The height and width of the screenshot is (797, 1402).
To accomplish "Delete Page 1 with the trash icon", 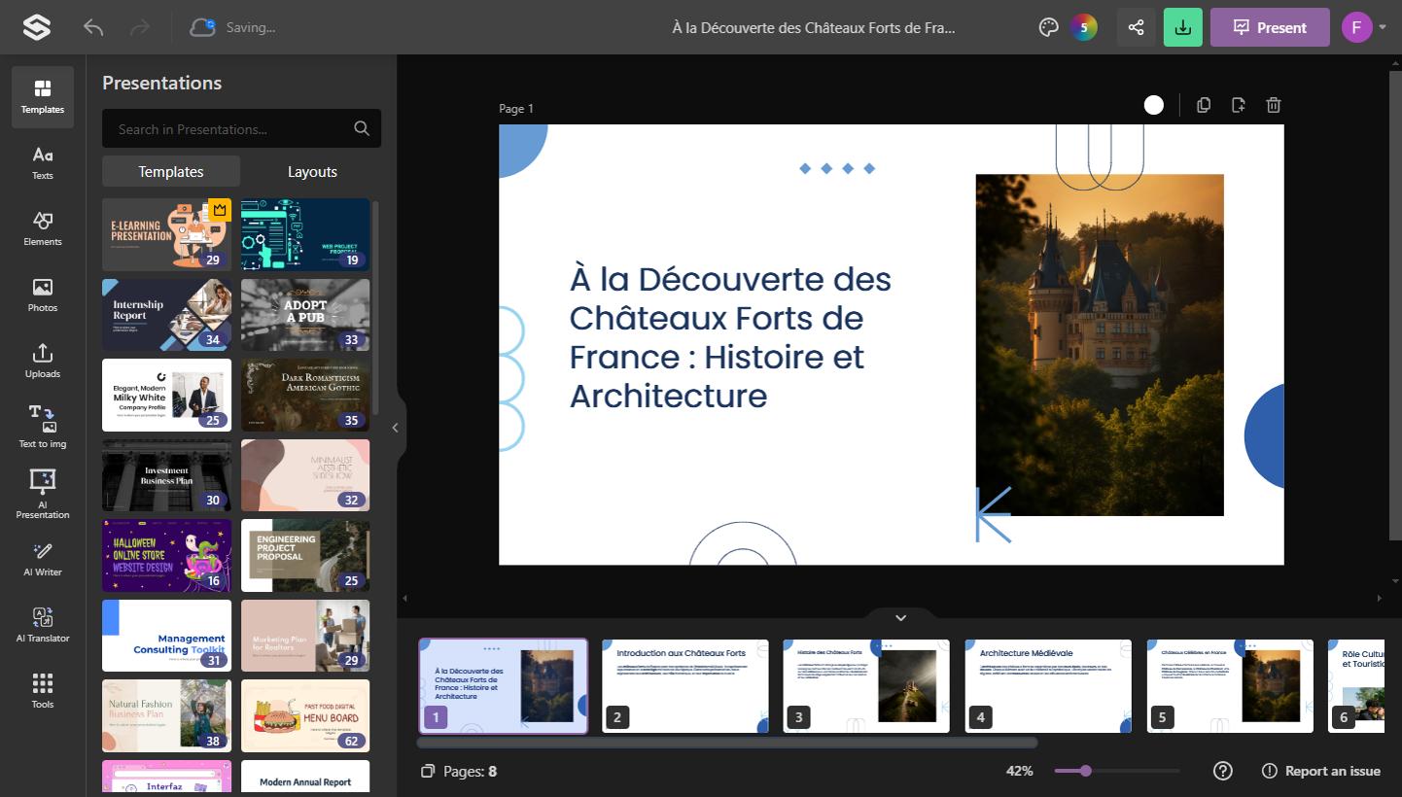I will pyautogui.click(x=1274, y=105).
